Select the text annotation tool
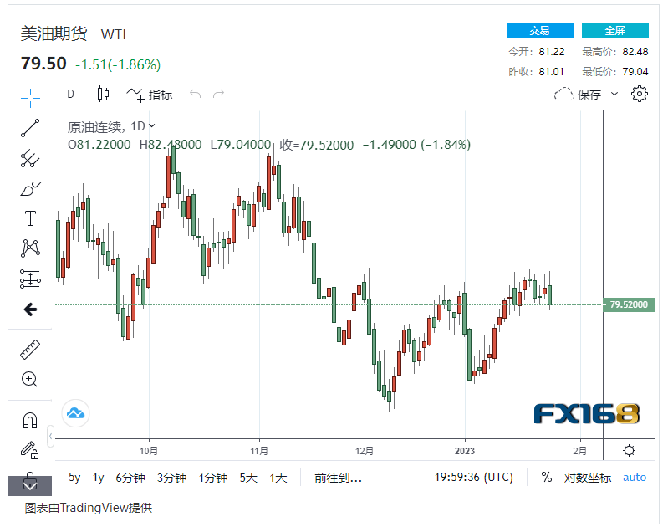The width and height of the screenshot is (668, 527). (30, 218)
